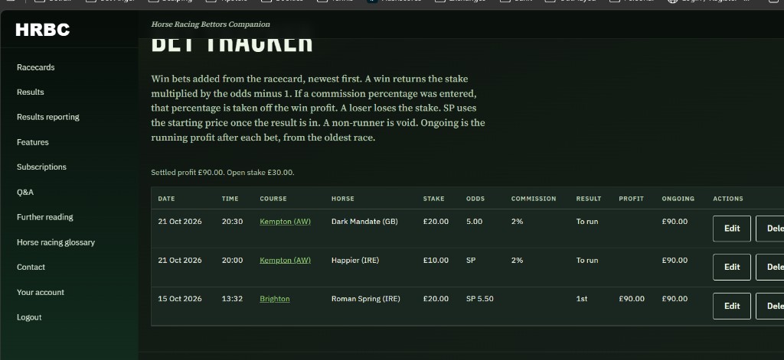Open Kempton (AW) link in the 20:00 row
The image size is (784, 360).
[285, 260]
